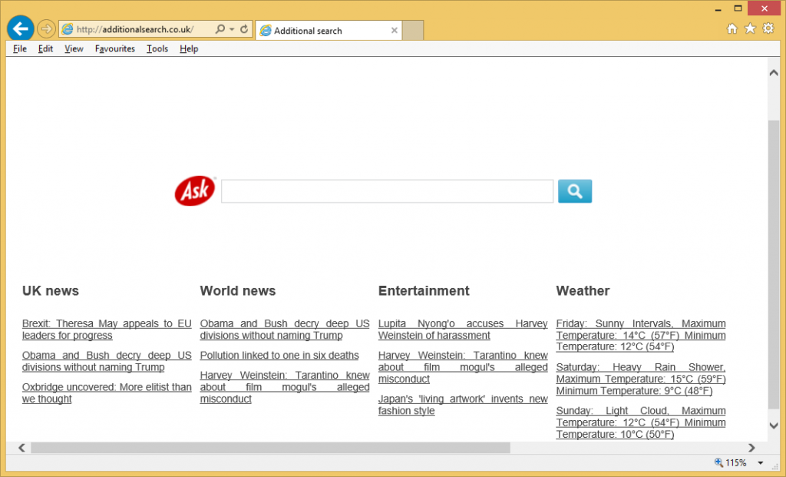Click the horizontal scrollbar thumb
Screen dimensions: 786x477
coord(269,448)
